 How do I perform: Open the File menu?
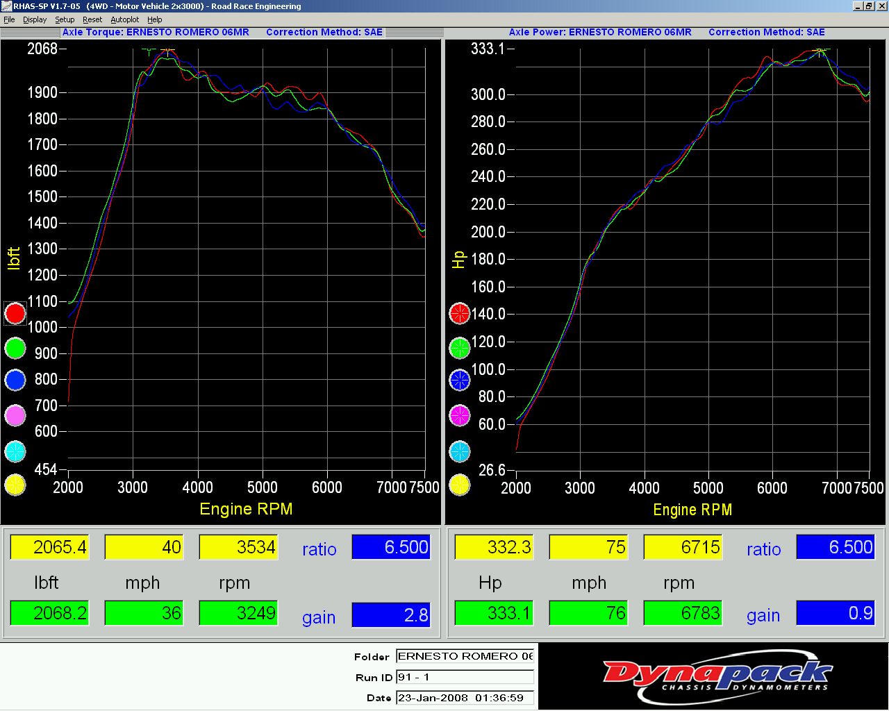tap(9, 19)
